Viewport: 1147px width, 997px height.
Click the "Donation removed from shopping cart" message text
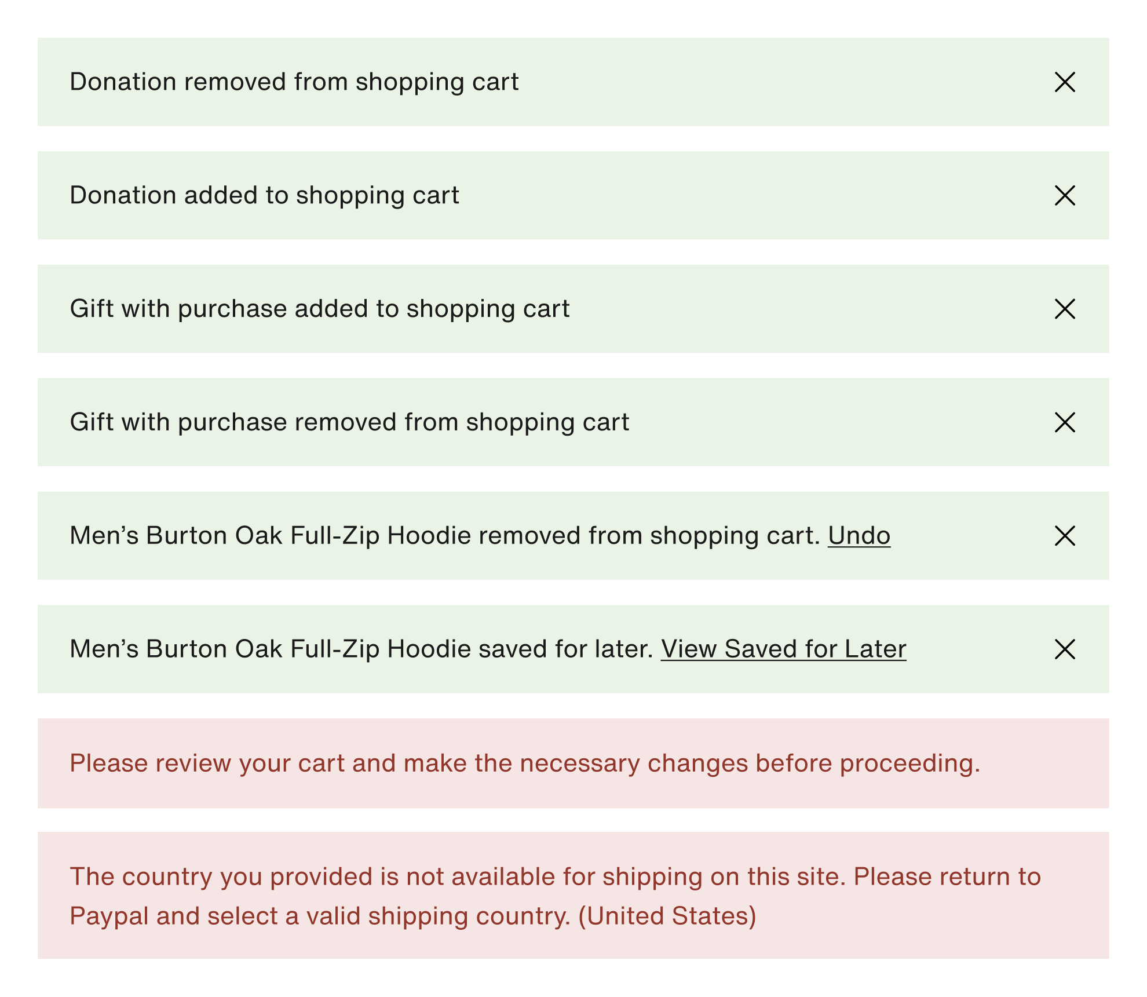[294, 82]
